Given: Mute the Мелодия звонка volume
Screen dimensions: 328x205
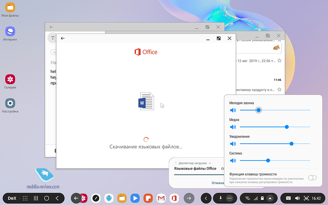Looking at the screenshot, I should (x=233, y=110).
